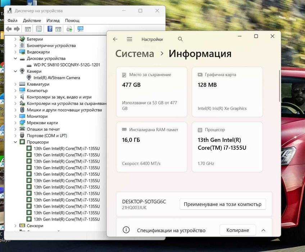Click the Видеокарти display adapter icon
This screenshot has height=252, width=305.
[22, 52]
